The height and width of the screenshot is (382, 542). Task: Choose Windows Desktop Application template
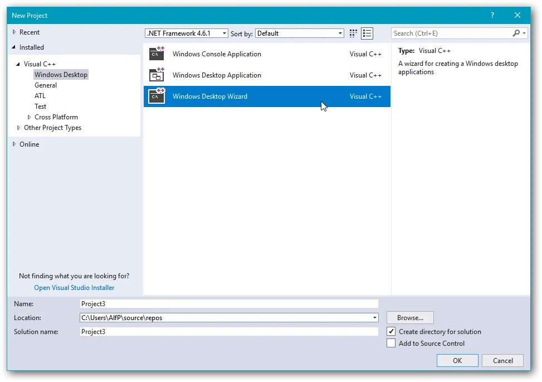coord(267,75)
